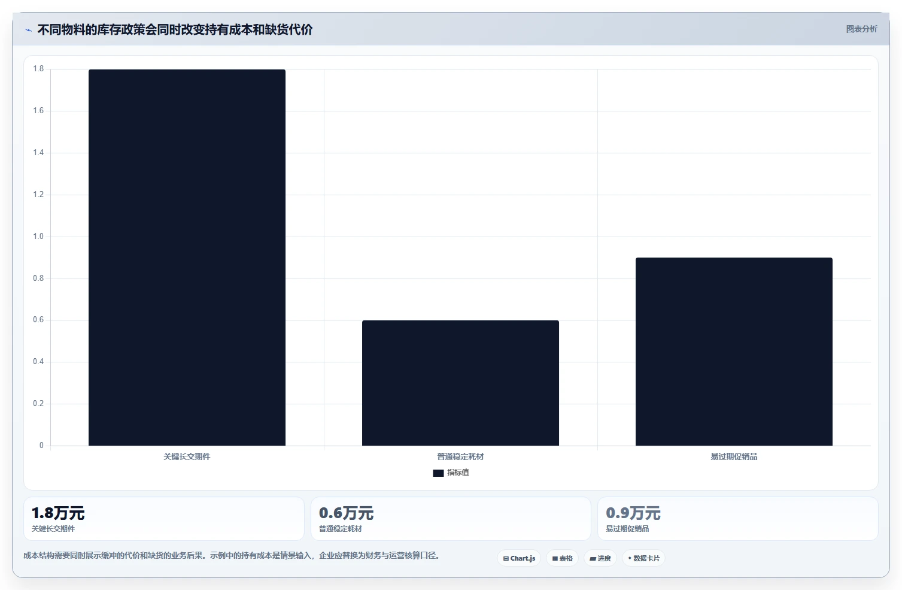
Task: Click the 易过期促销品 bar in chart
Action: tap(734, 352)
